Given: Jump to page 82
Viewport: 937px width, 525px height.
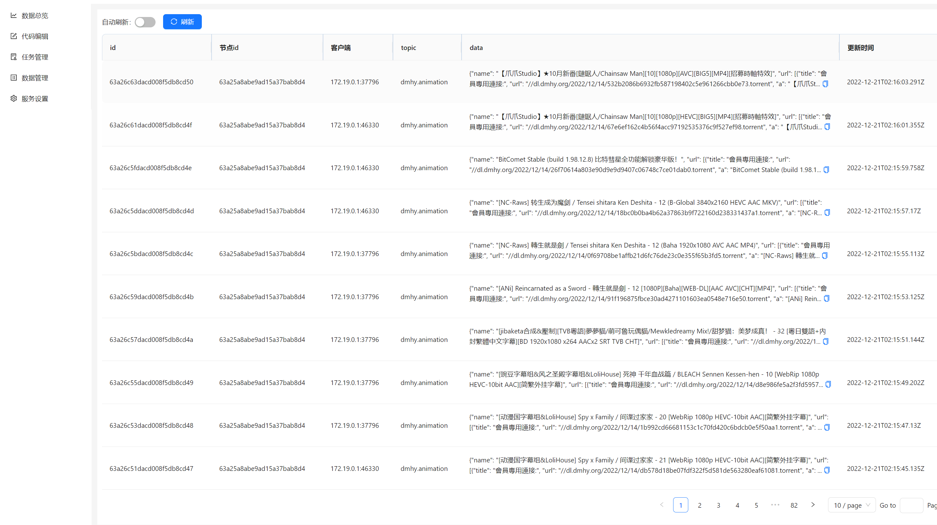Looking at the screenshot, I should point(794,505).
